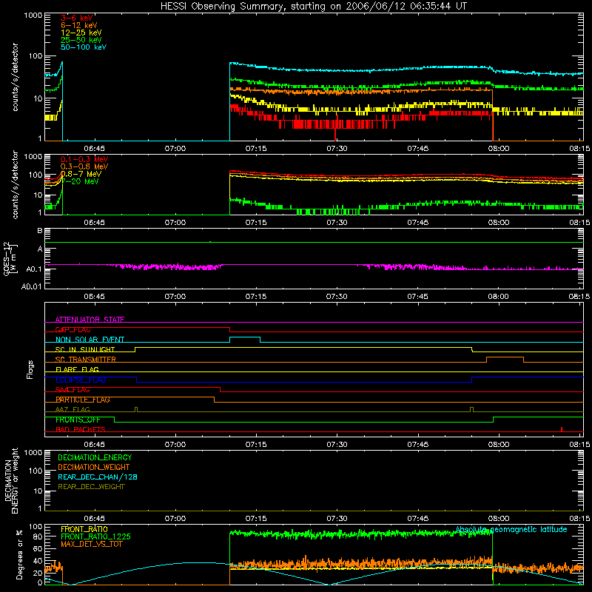Viewport: 592px width, 592px height.
Task: Click the AAZ_FLAG label
Action: (73, 409)
